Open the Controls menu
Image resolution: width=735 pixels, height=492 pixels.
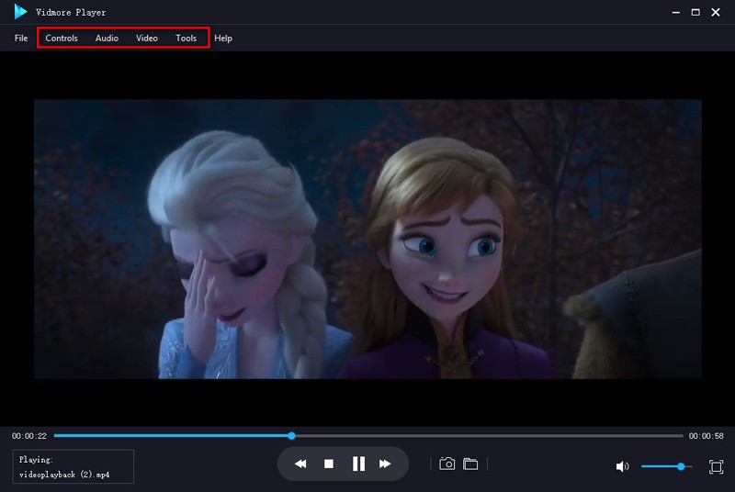click(62, 39)
